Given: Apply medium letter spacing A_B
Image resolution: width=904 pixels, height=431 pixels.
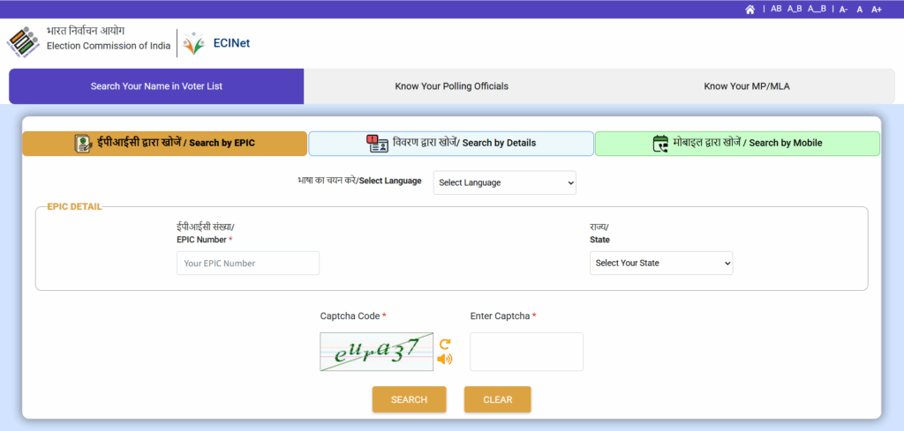Looking at the screenshot, I should (x=795, y=9).
